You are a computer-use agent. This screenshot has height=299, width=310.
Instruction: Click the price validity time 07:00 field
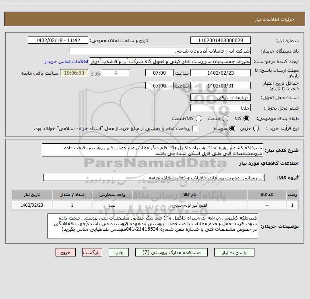pyautogui.click(x=159, y=86)
